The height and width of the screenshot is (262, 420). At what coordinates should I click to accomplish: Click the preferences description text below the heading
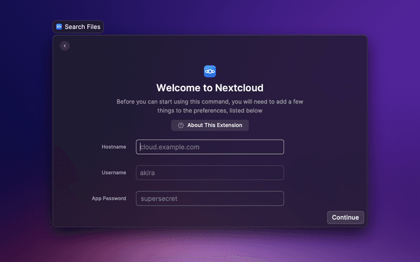[210, 106]
